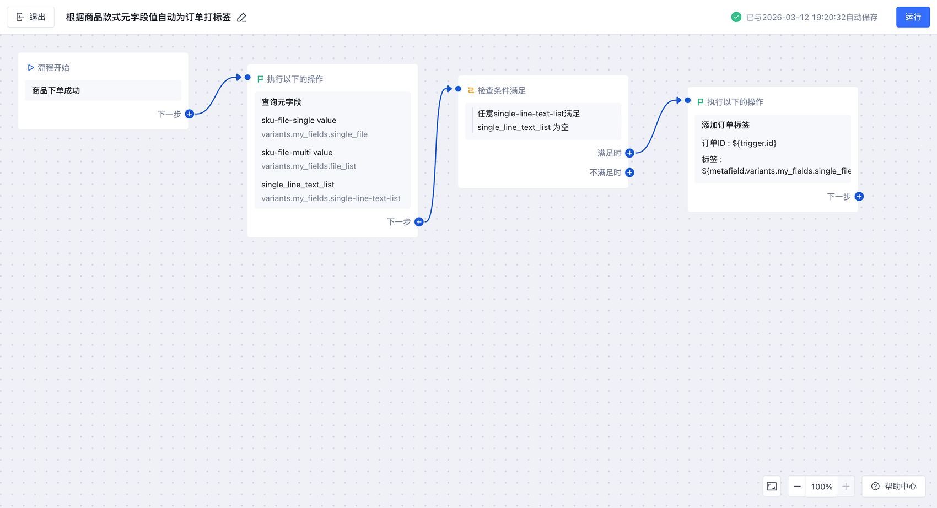The height and width of the screenshot is (508, 937).
Task: Click the green flag icon on 查询元字段 node
Action: (x=260, y=79)
